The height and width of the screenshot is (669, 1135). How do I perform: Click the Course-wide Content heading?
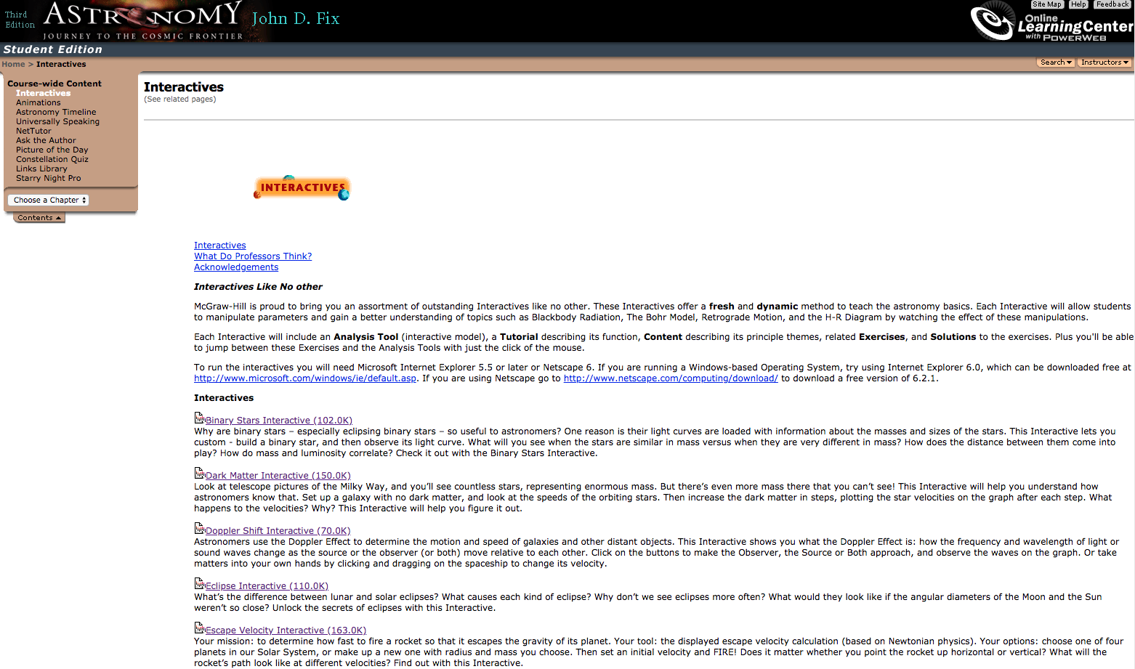coord(54,84)
